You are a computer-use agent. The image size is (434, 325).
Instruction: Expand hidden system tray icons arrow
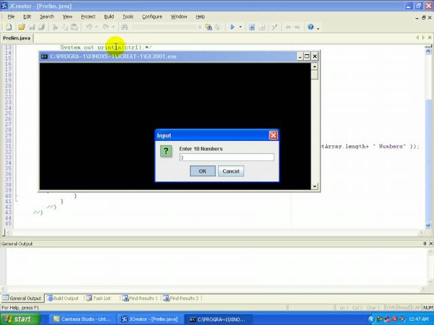click(372, 319)
